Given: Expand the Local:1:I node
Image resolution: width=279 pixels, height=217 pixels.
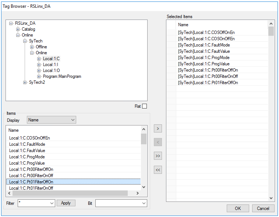Looking at the screenshot, I should point(39,65).
